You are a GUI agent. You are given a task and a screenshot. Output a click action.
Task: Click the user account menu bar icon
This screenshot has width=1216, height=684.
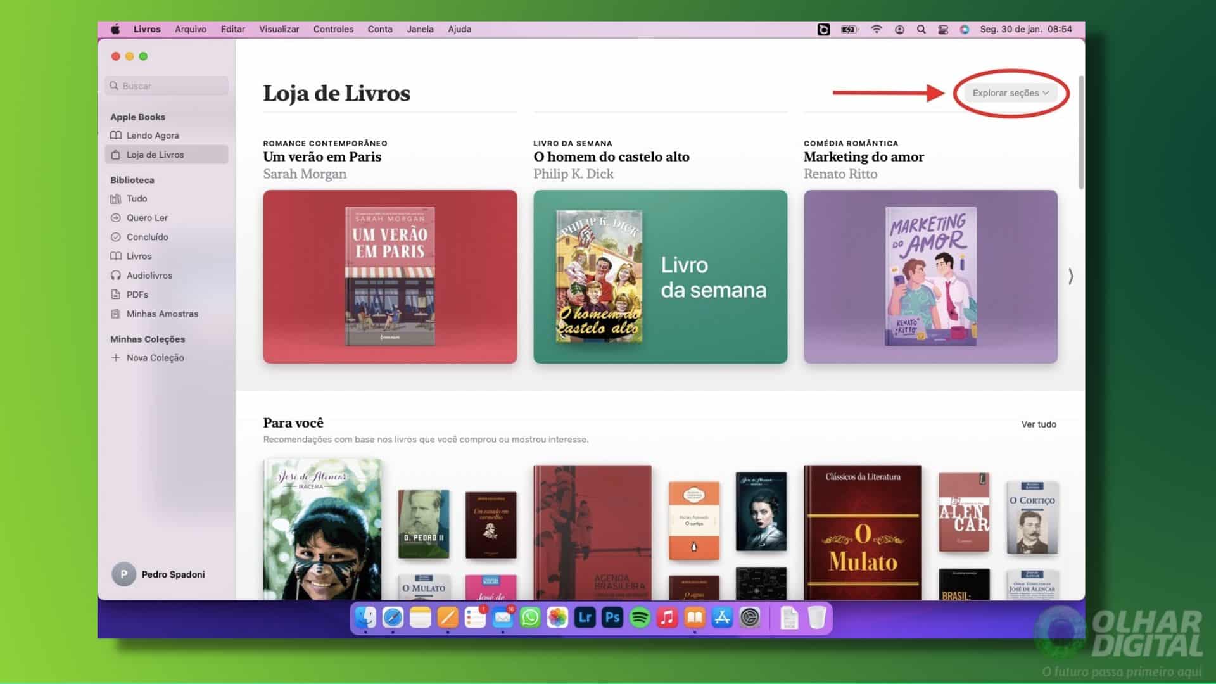coord(899,29)
